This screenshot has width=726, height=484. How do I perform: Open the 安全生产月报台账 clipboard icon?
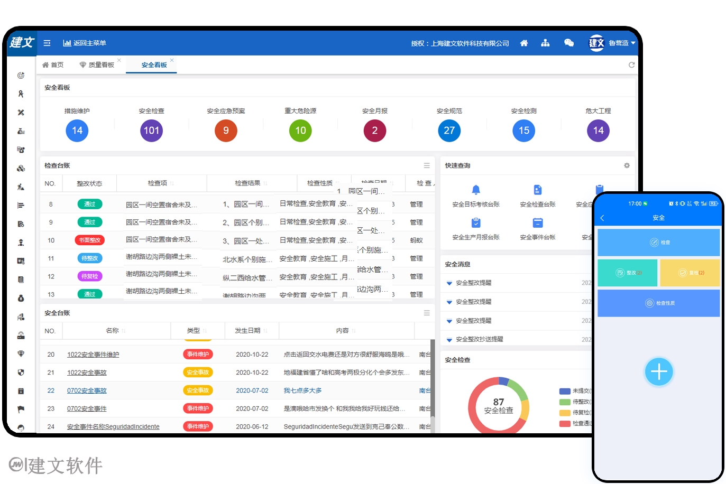click(476, 222)
